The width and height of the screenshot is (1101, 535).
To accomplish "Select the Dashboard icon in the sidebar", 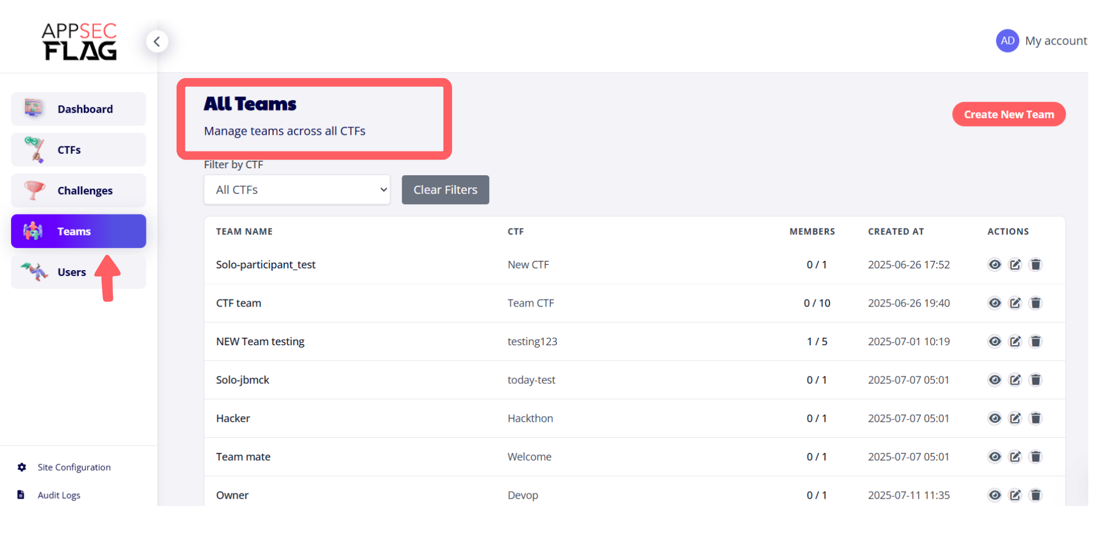I will pyautogui.click(x=33, y=108).
